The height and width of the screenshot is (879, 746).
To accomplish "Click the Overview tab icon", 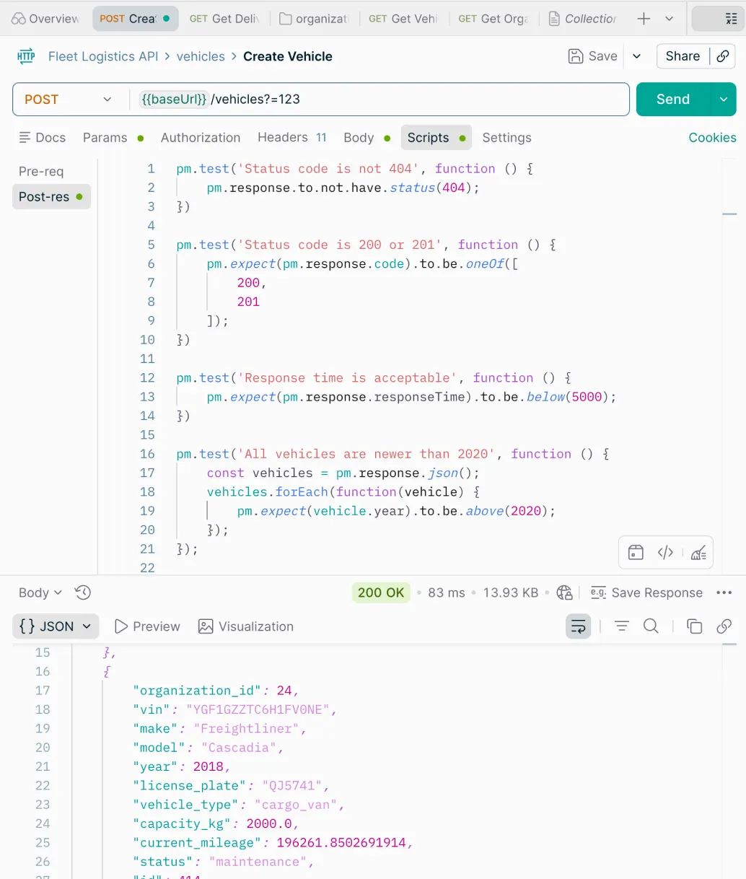I will point(19,19).
